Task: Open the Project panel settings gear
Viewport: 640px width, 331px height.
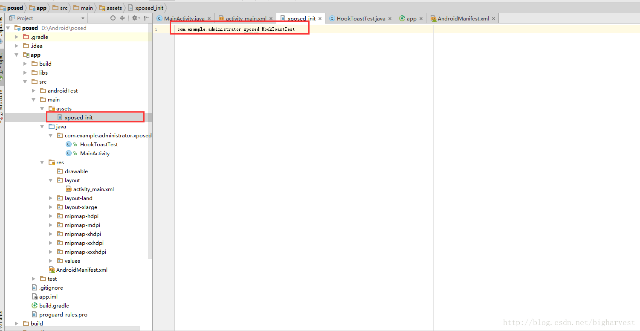Action: click(x=135, y=18)
